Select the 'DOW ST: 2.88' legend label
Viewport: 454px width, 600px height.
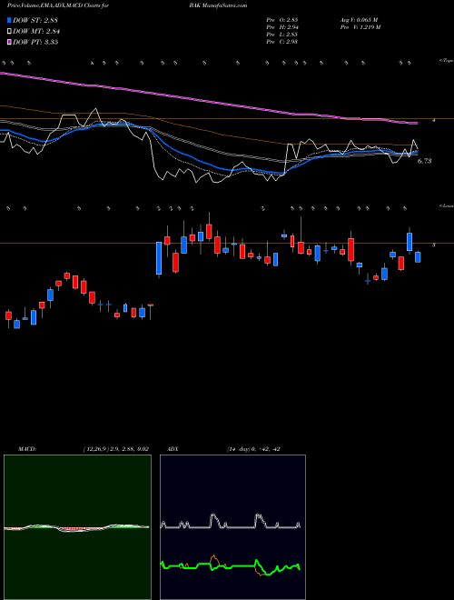point(35,20)
